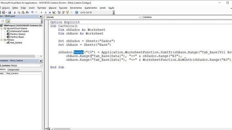The width and height of the screenshot is (232, 130).
Task: Click the Project panel horizontal scrollbar thumb
Action: point(17,56)
